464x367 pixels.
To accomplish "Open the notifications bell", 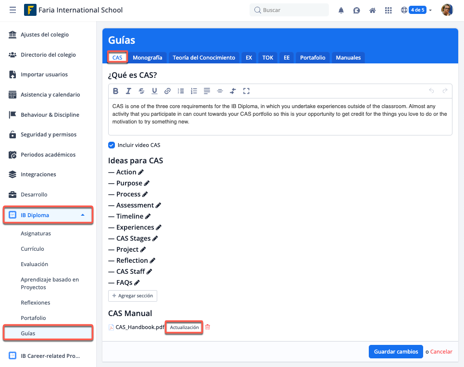I will pos(341,10).
